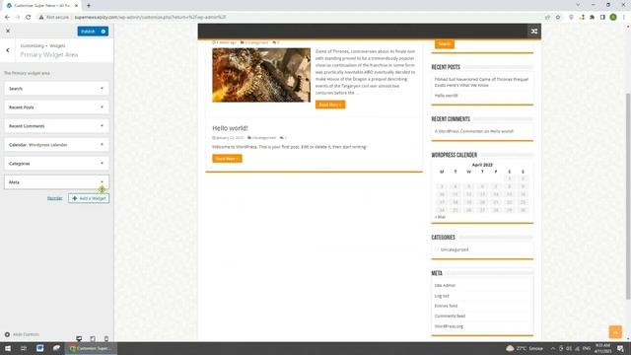
Task: Click Read More under dragon post
Action: click(330, 105)
